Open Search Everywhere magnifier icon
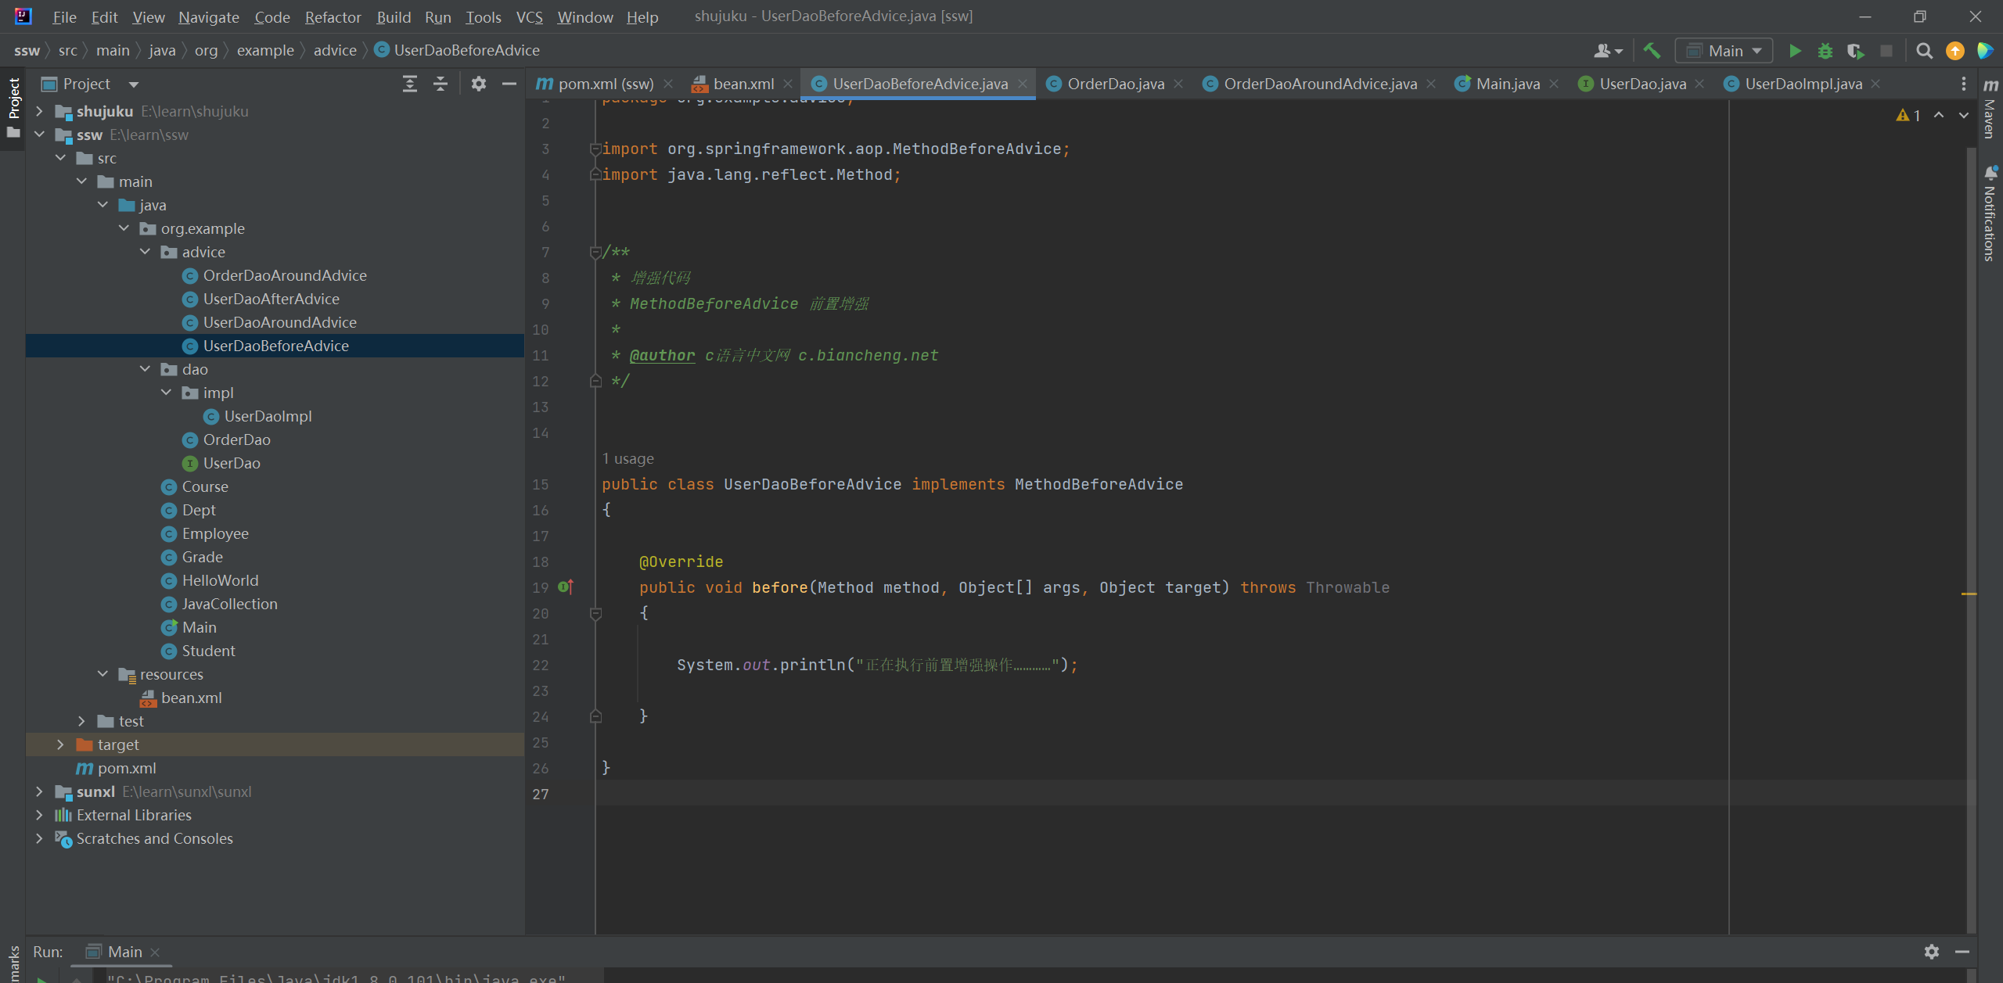Image resolution: width=2003 pixels, height=983 pixels. point(1924,51)
